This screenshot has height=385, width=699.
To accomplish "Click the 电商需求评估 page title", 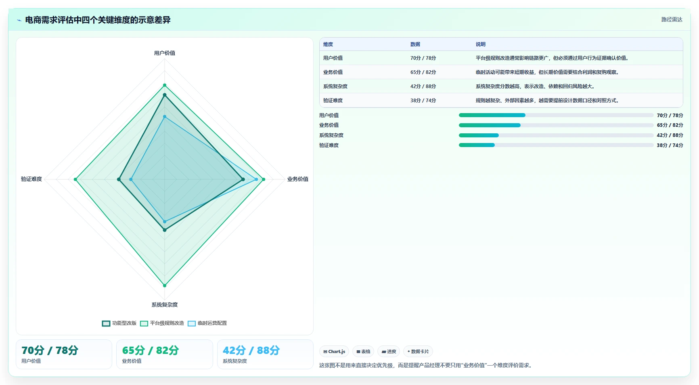I will pyautogui.click(x=98, y=20).
